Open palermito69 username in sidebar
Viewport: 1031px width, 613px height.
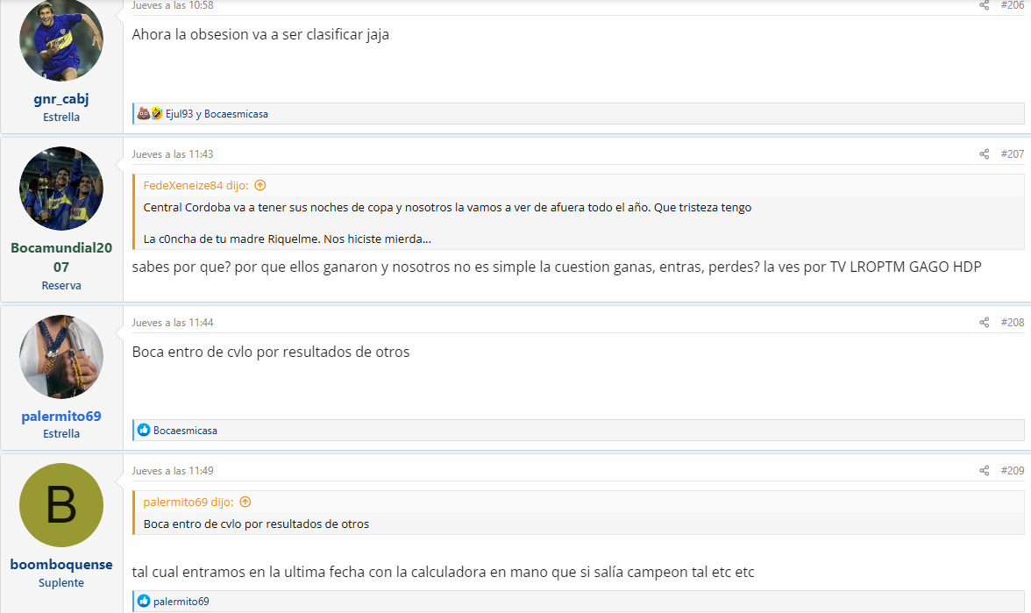coord(61,416)
